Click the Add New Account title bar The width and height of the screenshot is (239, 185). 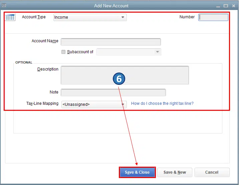pyautogui.click(x=111, y=6)
